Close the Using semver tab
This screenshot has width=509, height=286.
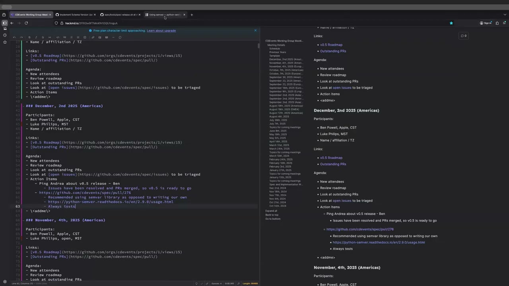[x=184, y=15]
